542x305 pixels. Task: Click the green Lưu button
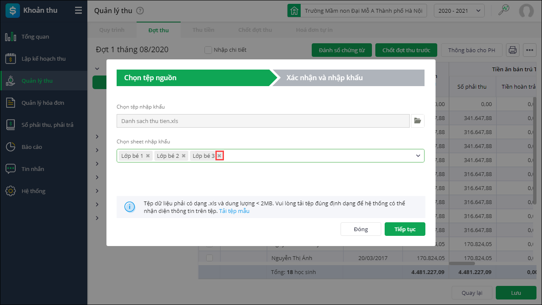pyautogui.click(x=516, y=293)
